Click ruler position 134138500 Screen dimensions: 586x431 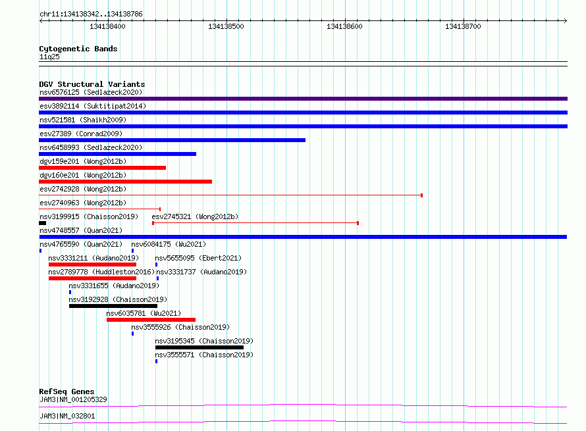click(226, 26)
